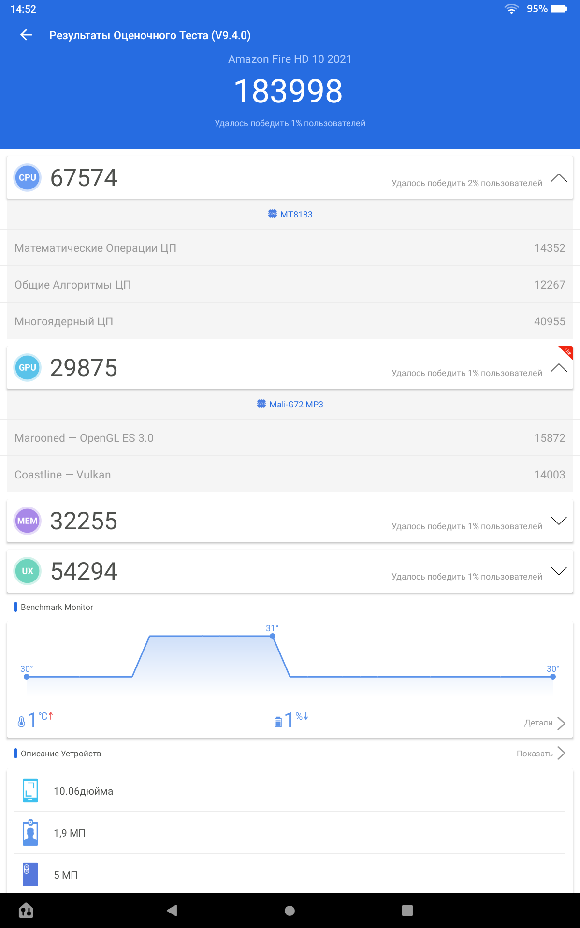Select Математические Операции ЦП row
The image size is (580, 928).
(x=290, y=248)
